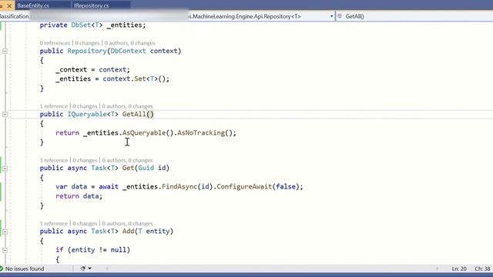Switch to the IRepository.cs tab

click(91, 5)
